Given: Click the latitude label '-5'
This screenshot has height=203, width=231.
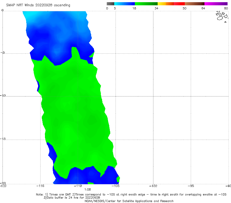Looking at the screenshot, I should click(x=2, y=52).
